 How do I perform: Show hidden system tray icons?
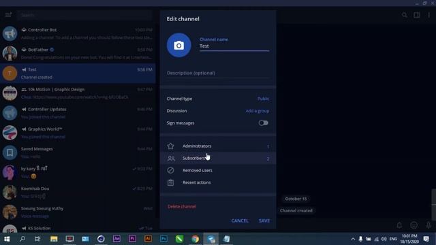tap(353, 239)
